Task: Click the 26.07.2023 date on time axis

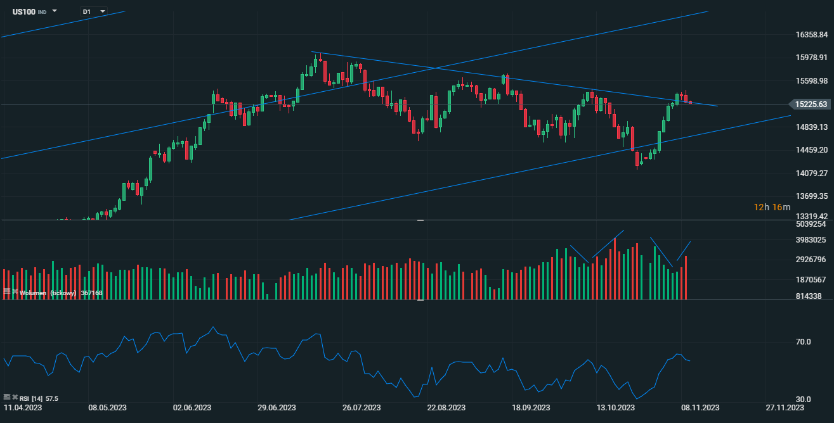Action: (x=361, y=408)
